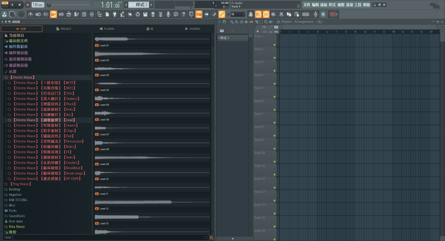Toggle the 3-2-1 recording countdown

46,14
